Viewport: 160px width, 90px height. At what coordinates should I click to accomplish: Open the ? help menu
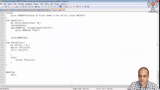point(68,4)
